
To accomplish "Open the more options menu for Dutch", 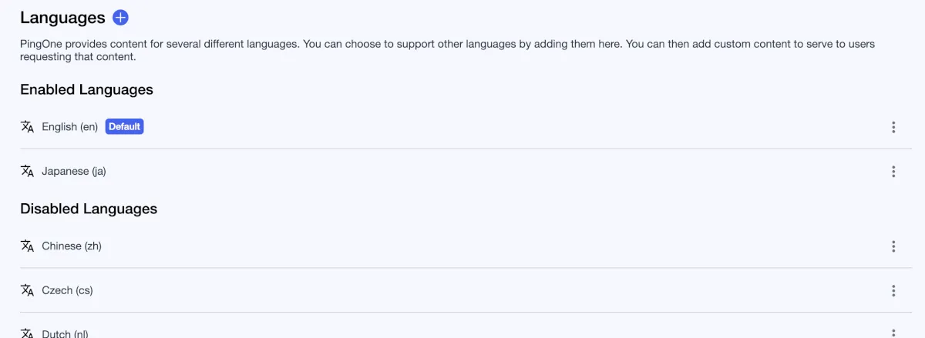I will (893, 333).
